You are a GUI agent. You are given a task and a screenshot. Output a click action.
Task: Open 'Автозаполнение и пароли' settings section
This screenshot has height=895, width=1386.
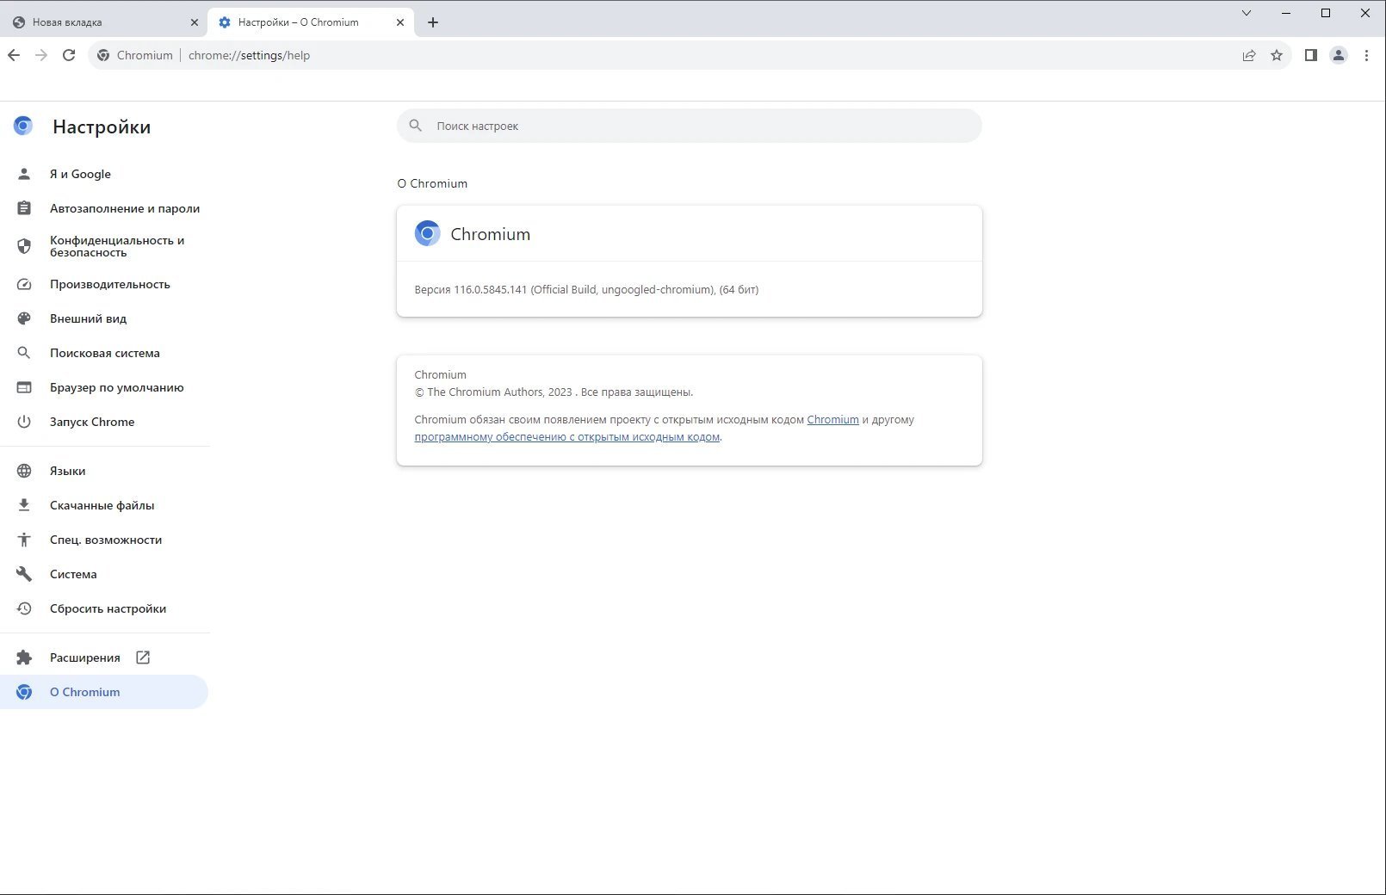(125, 208)
